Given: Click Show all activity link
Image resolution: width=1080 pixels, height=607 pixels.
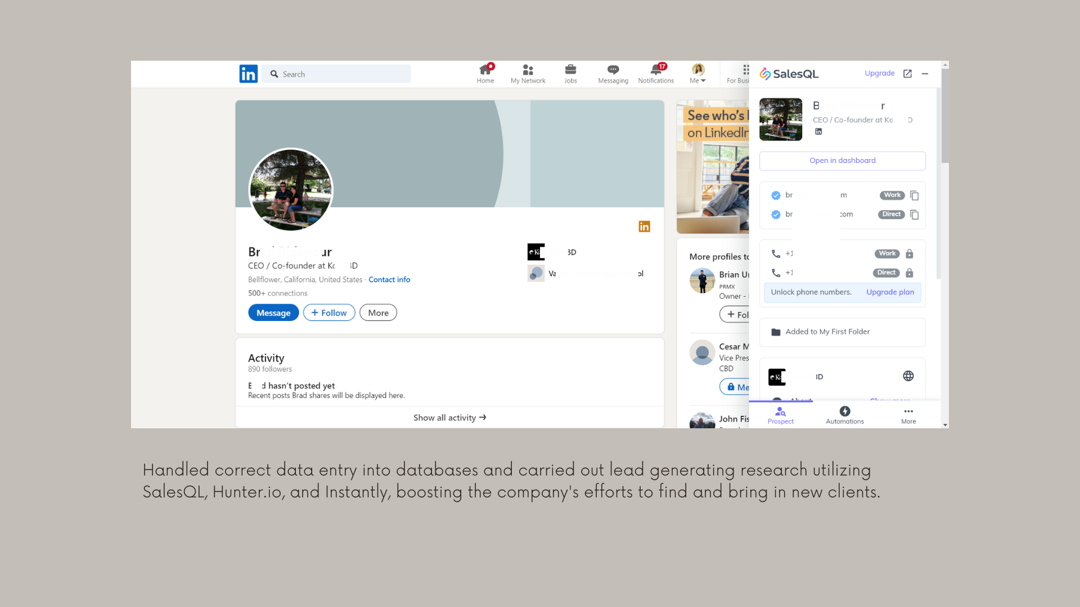Looking at the screenshot, I should pyautogui.click(x=449, y=418).
